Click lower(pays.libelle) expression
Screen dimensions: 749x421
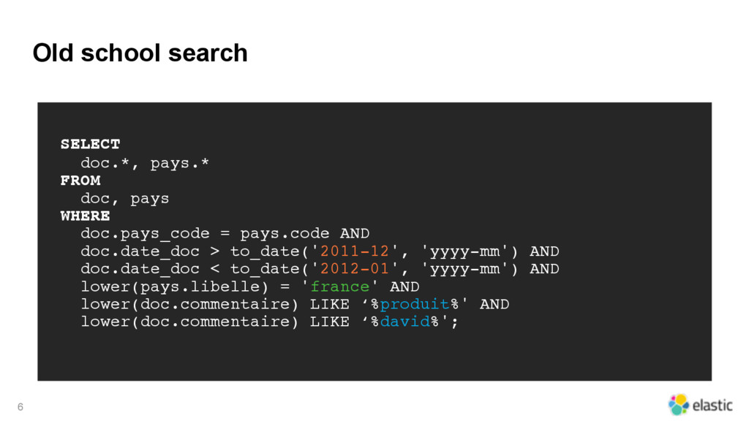point(174,287)
